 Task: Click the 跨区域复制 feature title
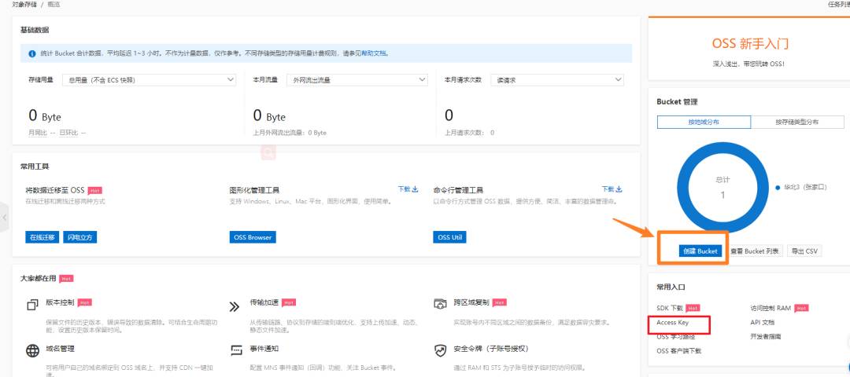pos(471,302)
